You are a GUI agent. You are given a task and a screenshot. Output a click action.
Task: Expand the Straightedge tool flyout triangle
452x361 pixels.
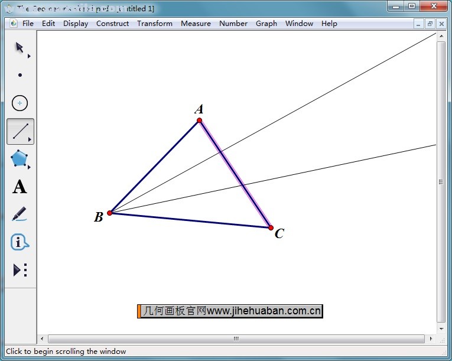[x=30, y=139]
